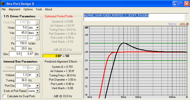
Task: Click the Pe watts value field
Action: pyautogui.click(x=21, y=43)
